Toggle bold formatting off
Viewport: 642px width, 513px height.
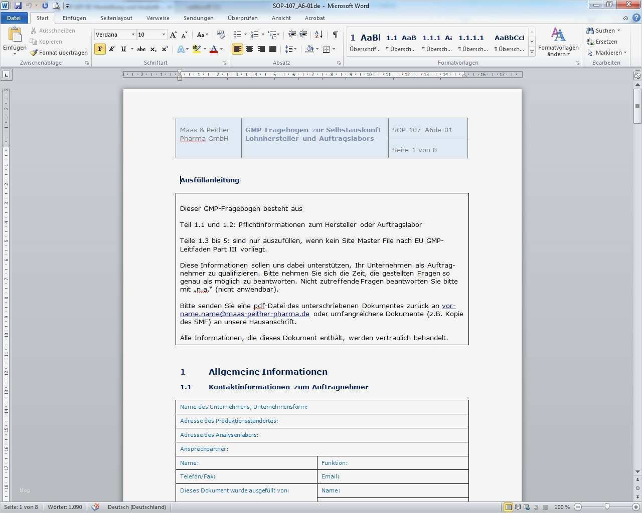pos(100,49)
